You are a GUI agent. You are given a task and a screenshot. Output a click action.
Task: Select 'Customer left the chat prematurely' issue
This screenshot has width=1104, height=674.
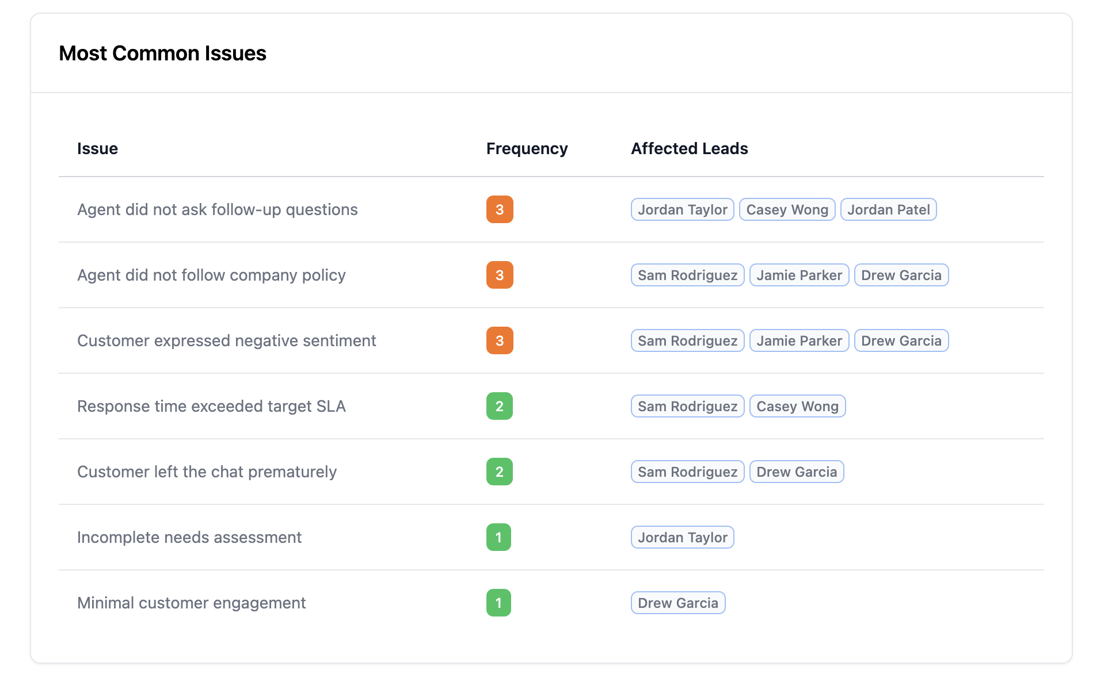point(207,472)
